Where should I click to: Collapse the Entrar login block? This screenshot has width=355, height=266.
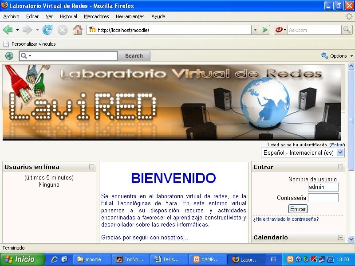pos(341,167)
